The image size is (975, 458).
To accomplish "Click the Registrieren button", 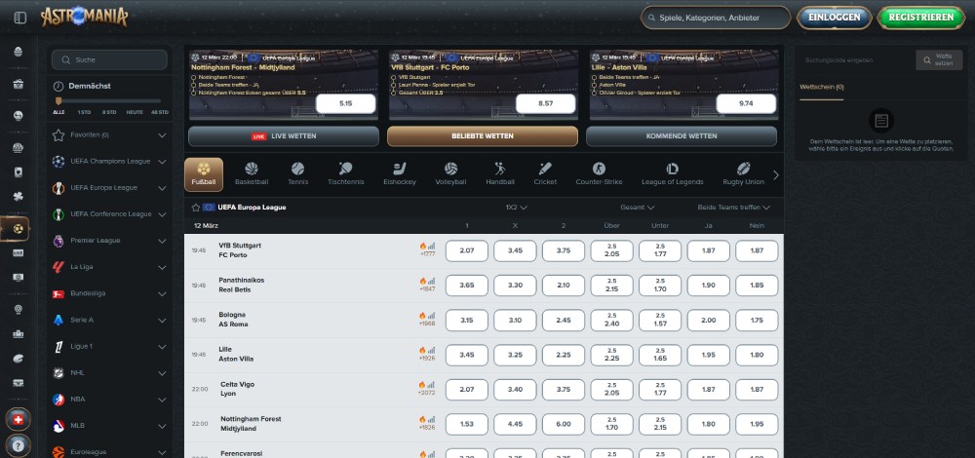I will pos(920,18).
